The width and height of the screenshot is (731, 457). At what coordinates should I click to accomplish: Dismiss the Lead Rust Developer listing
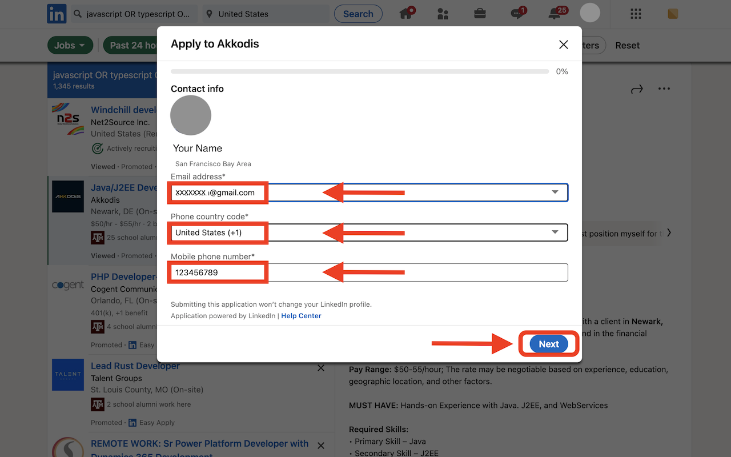[321, 368]
